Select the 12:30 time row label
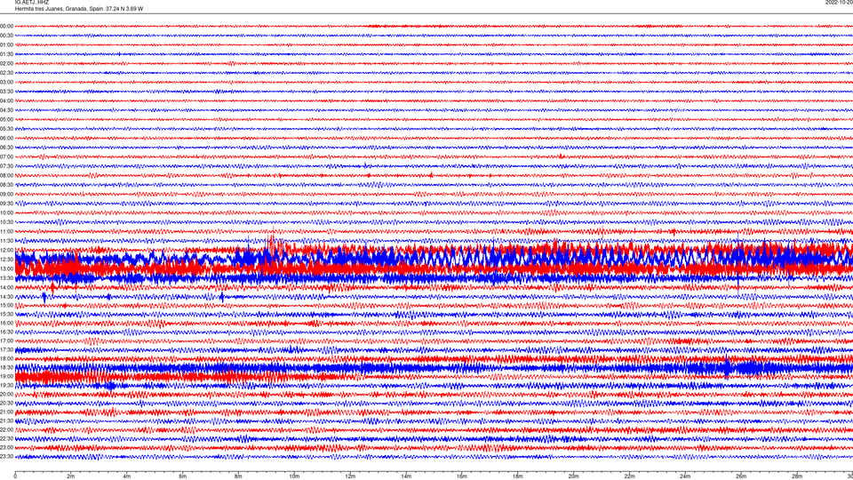 [6, 260]
